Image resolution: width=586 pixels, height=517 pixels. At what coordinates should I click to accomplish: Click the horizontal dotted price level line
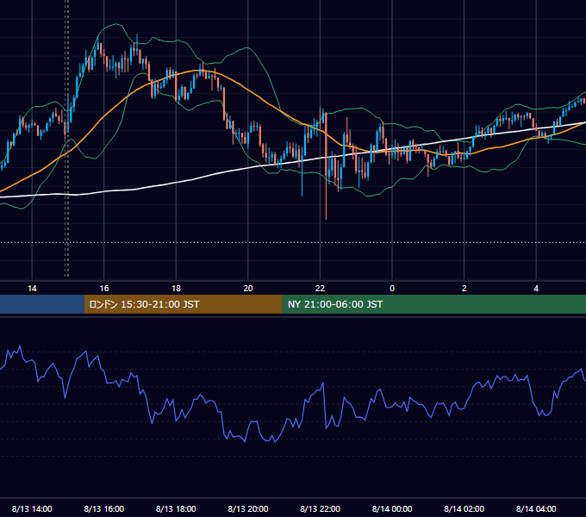coord(293,242)
